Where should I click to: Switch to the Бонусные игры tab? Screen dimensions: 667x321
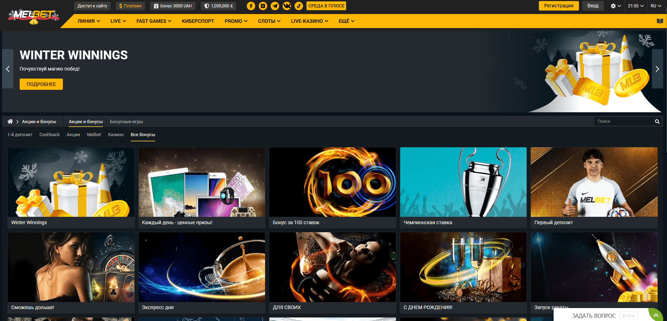(x=126, y=122)
